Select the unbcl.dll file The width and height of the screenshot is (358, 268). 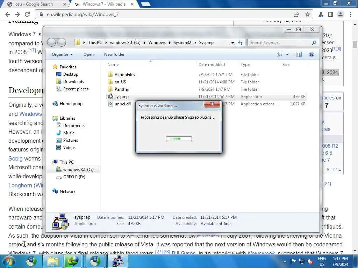pos(123,104)
